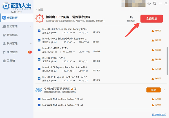The image size is (169, 118).
Task: Open 软件管理 in the sidebar
Action: (17, 43)
